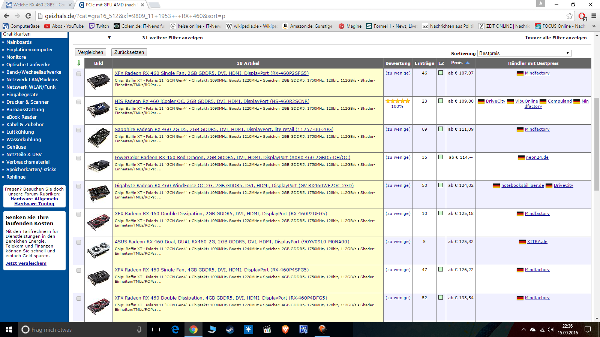Viewport: 600px width, 337px height.
Task: Open the Speicherkarten/-sticks sidebar category
Action: pyautogui.click(x=31, y=170)
